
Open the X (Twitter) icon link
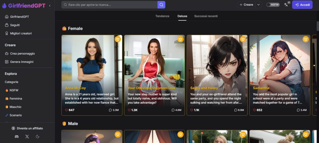[x=27, y=137]
